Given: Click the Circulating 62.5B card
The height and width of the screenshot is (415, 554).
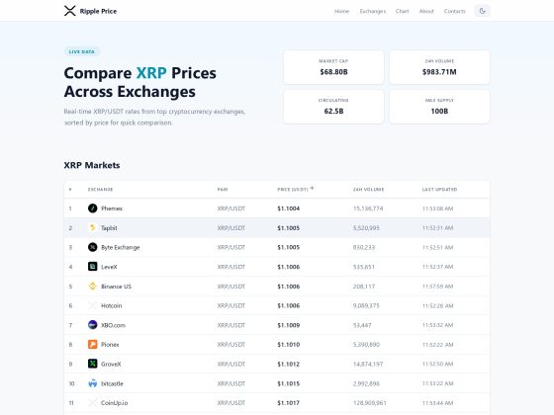Looking at the screenshot, I should tap(333, 107).
